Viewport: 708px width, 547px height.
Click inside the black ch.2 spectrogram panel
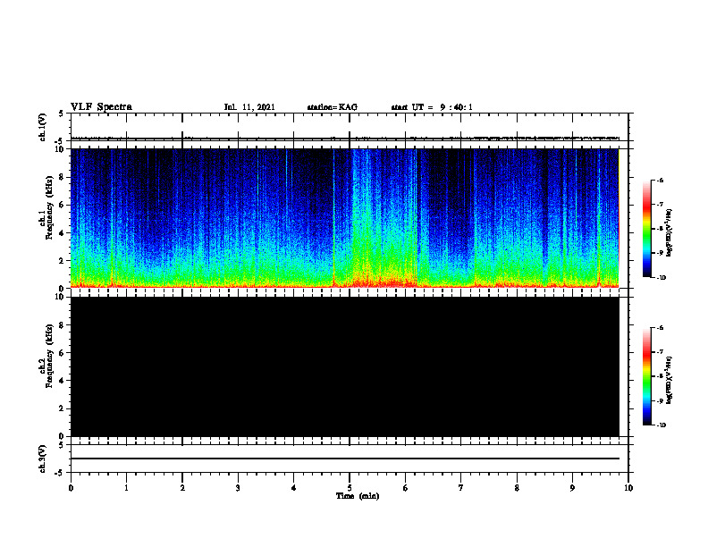click(344, 366)
